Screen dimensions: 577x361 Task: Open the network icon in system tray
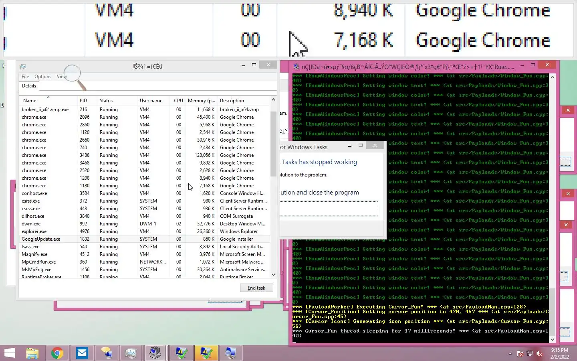(530, 353)
